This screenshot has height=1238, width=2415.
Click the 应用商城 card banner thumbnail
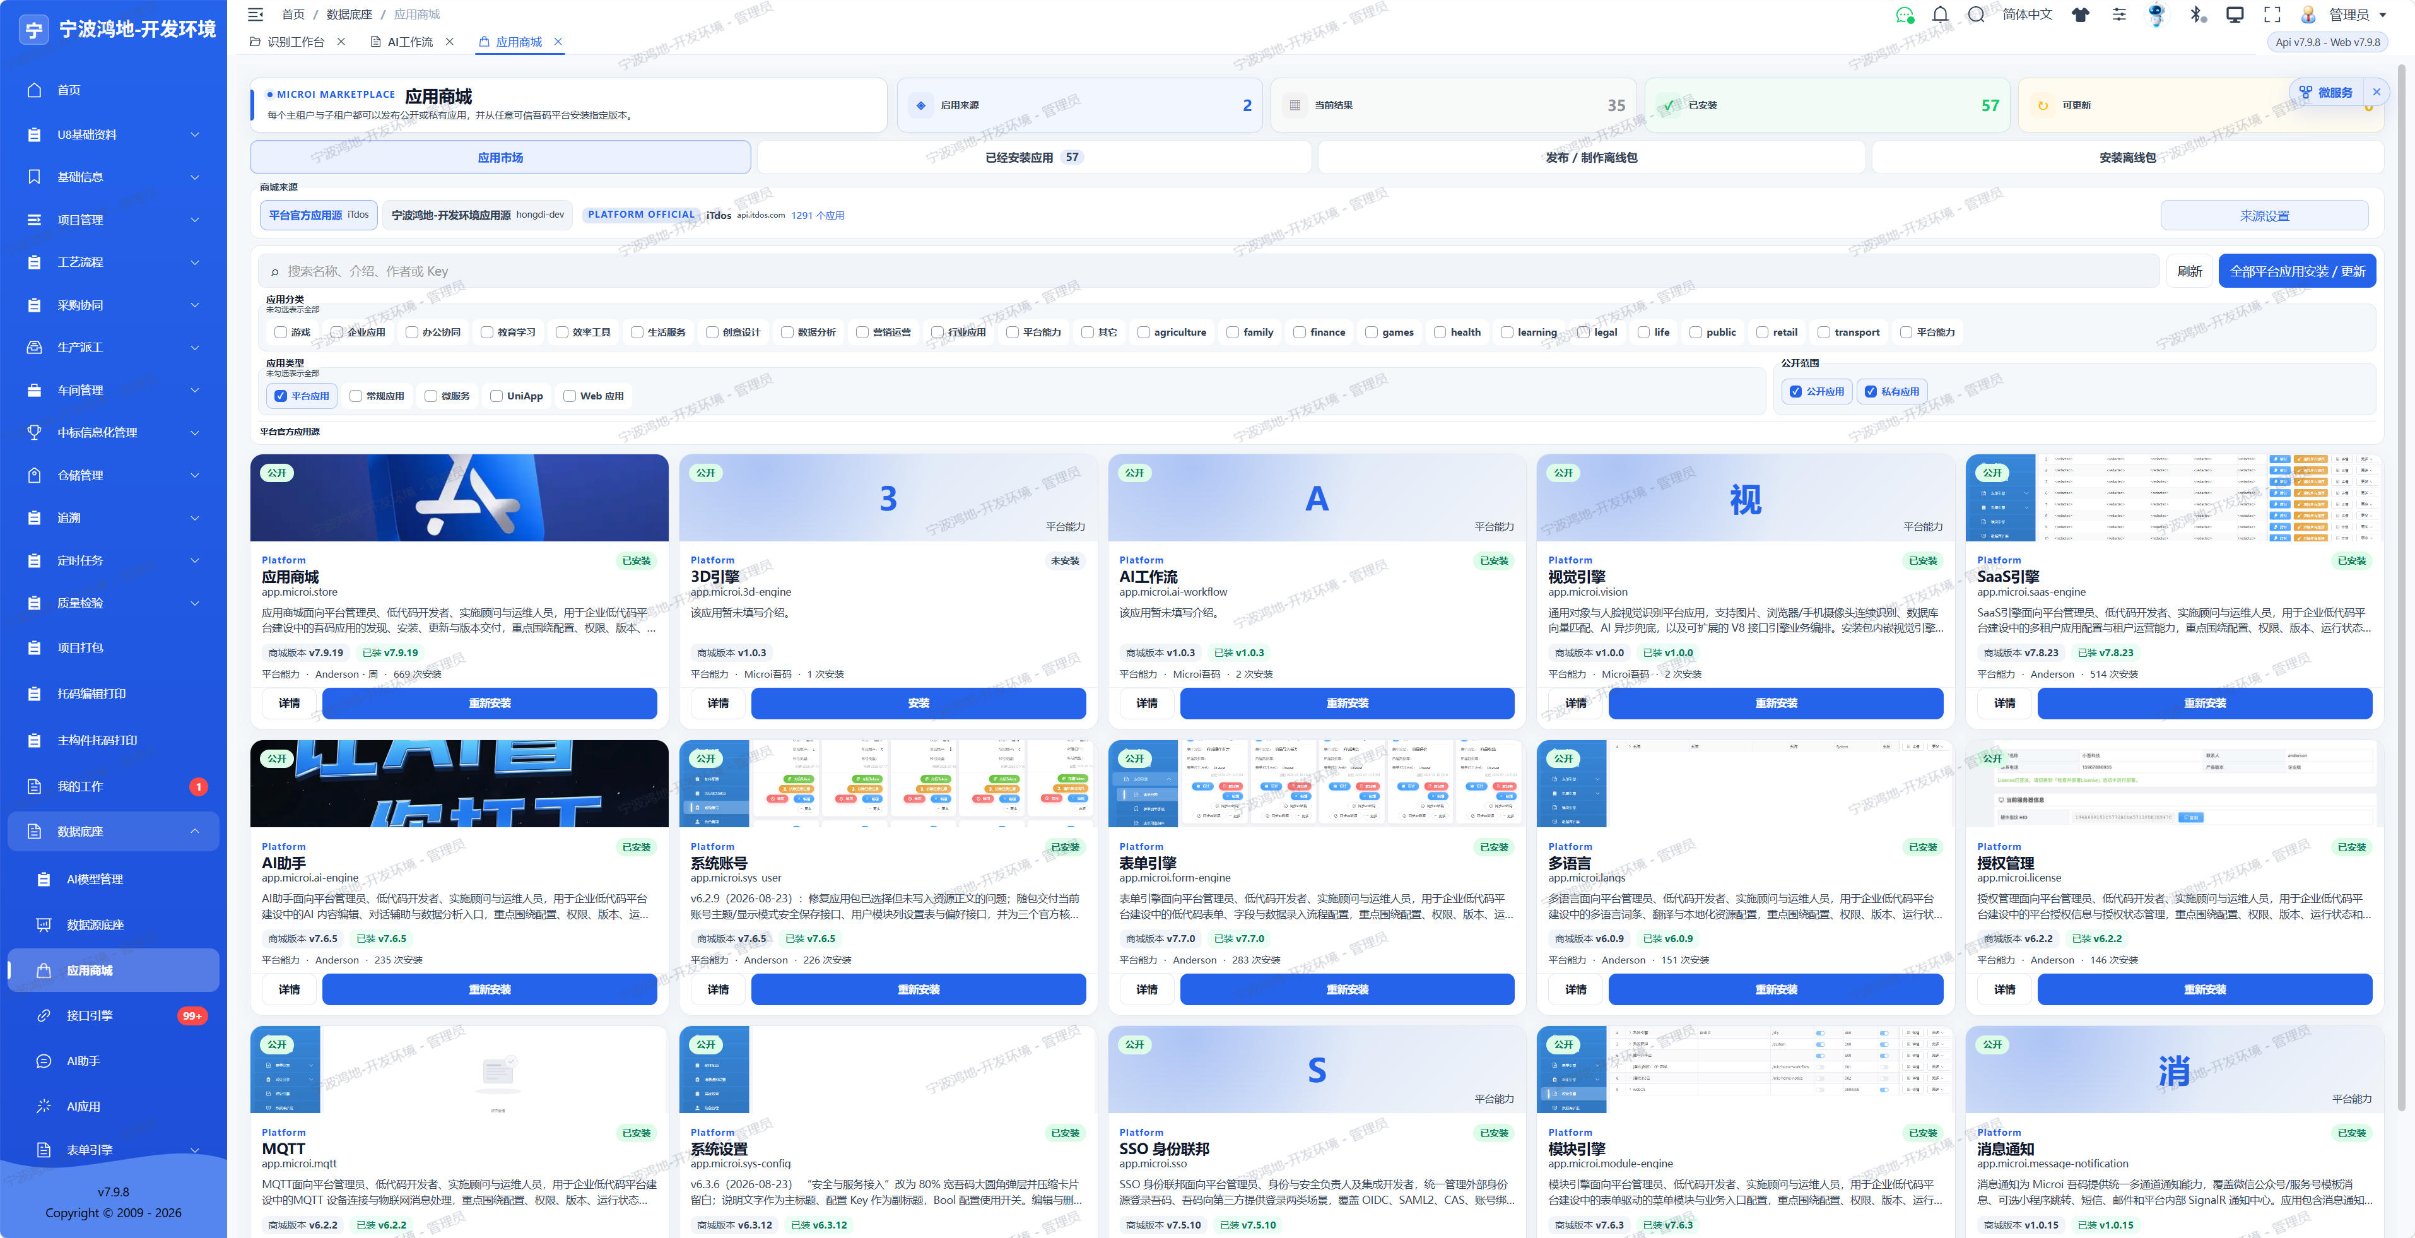coord(459,498)
